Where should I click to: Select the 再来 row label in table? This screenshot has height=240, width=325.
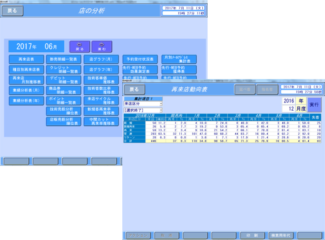point(134,130)
